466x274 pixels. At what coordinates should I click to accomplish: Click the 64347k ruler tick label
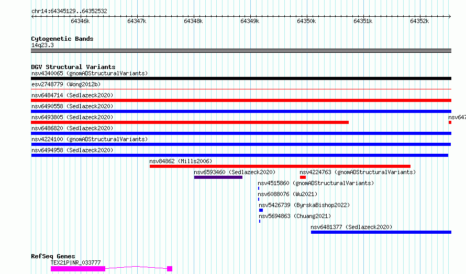point(137,21)
